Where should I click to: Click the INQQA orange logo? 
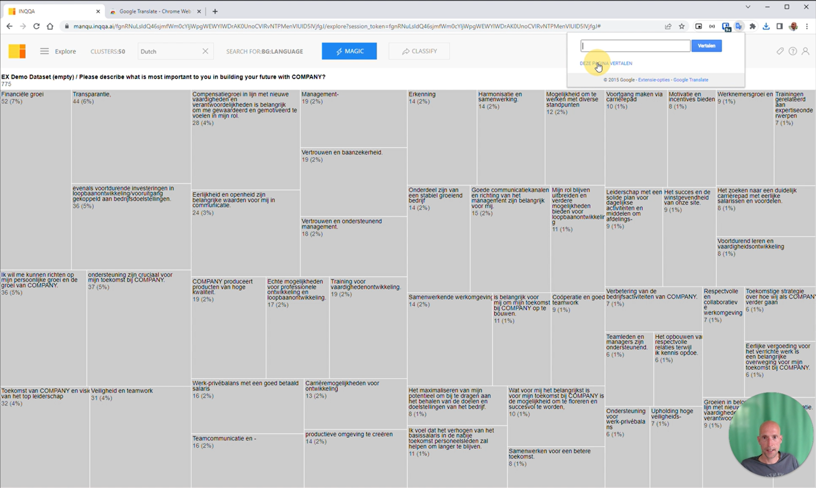pyautogui.click(x=17, y=51)
